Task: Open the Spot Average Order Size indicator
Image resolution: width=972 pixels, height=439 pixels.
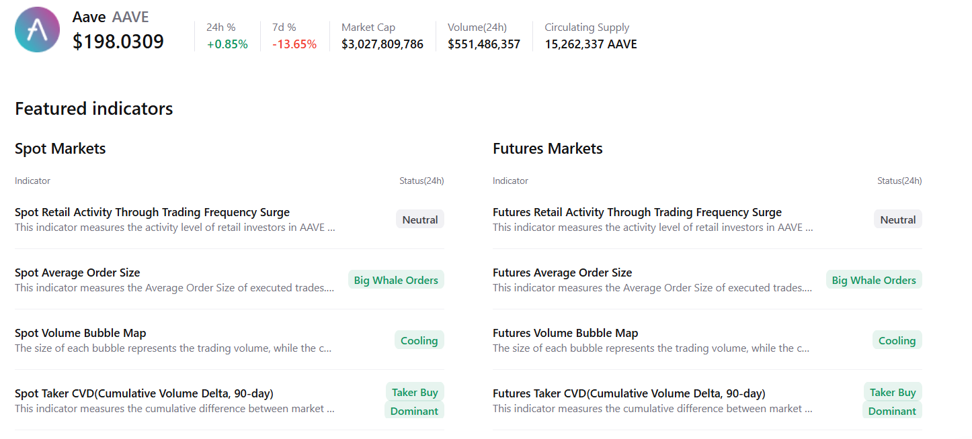Action: click(x=77, y=273)
